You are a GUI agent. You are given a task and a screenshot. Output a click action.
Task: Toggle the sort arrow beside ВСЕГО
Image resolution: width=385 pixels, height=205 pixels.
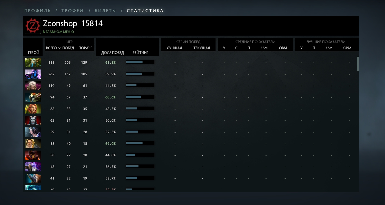point(59,48)
